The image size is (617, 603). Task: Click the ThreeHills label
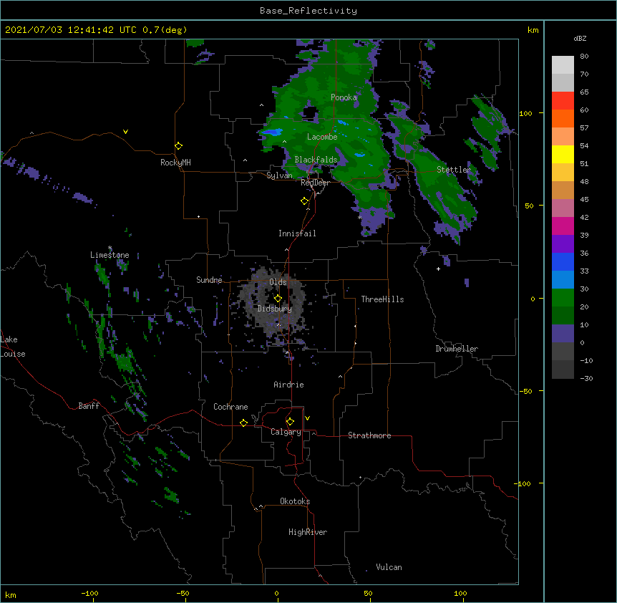tap(382, 299)
